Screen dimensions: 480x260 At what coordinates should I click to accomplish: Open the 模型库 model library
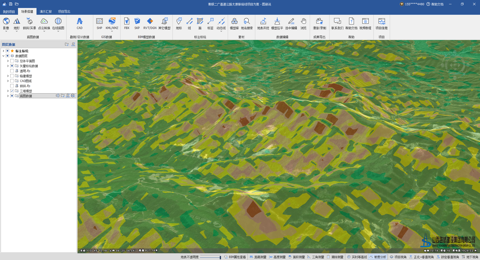(234, 23)
